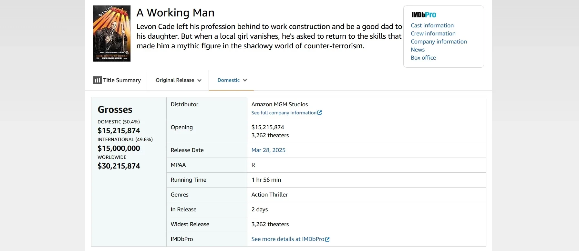Screen dimensions: 579x251
Task: Click the worldwide gross amount $30,215,874
Action: pos(119,166)
